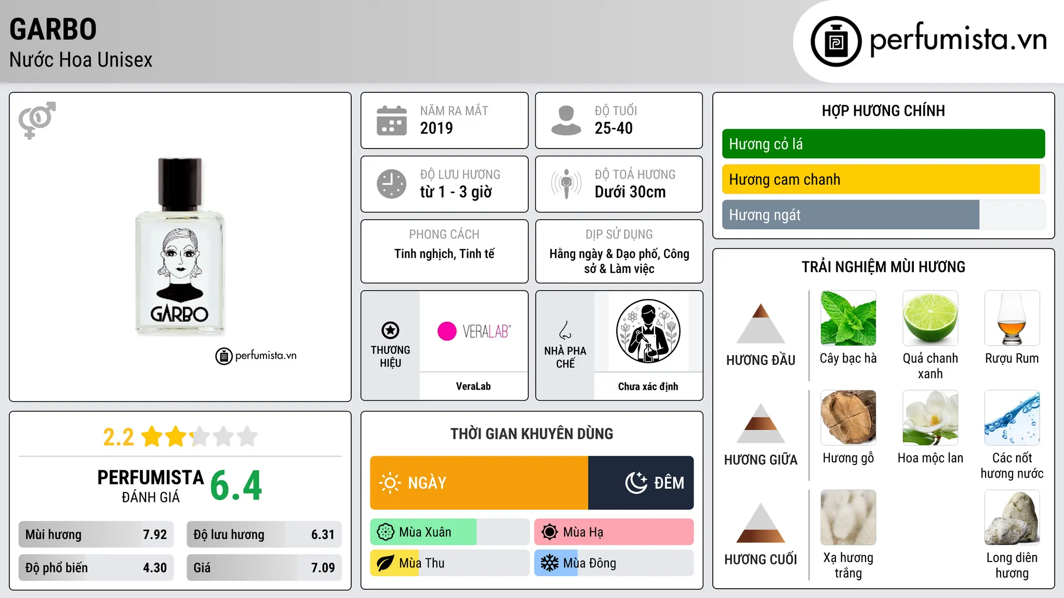1064x598 pixels.
Task: Click the base notes pyramid icon
Action: 761,523
